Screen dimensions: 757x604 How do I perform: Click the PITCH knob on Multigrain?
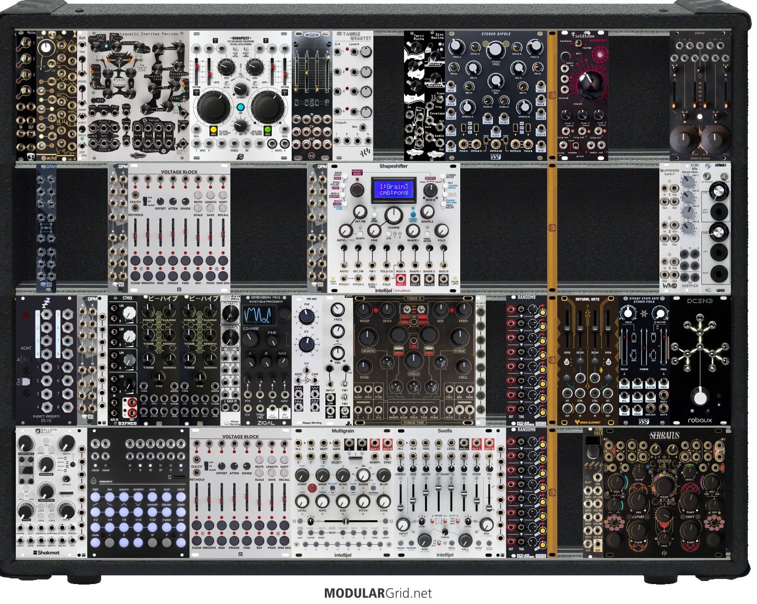(x=363, y=502)
